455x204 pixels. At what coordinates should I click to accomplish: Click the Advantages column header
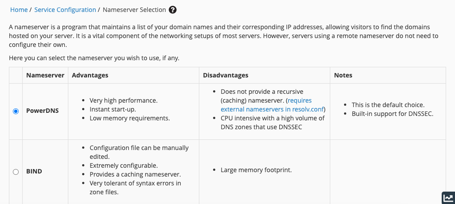90,75
